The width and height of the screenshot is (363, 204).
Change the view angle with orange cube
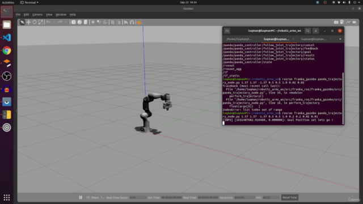[x=139, y=23]
